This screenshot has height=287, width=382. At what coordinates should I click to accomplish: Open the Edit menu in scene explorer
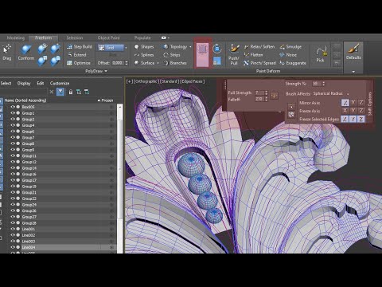click(x=41, y=83)
